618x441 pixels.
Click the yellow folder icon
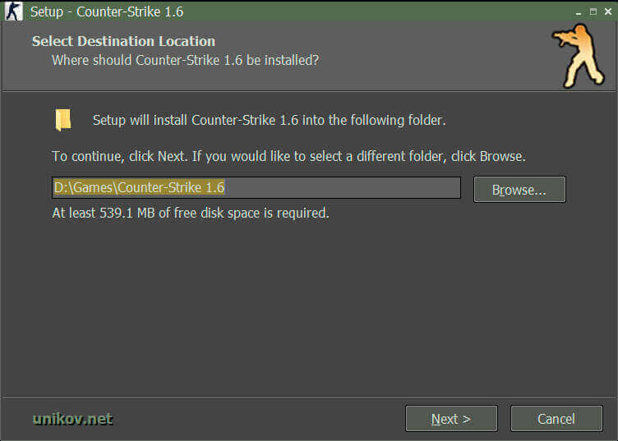coord(63,120)
